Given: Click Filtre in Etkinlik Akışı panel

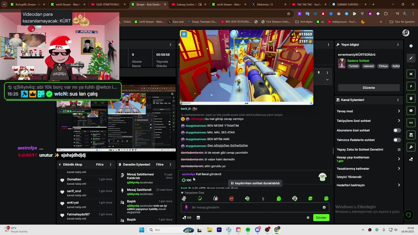Looking at the screenshot, I should click(100, 164).
